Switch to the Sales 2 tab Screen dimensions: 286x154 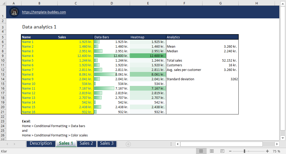pos(86,144)
